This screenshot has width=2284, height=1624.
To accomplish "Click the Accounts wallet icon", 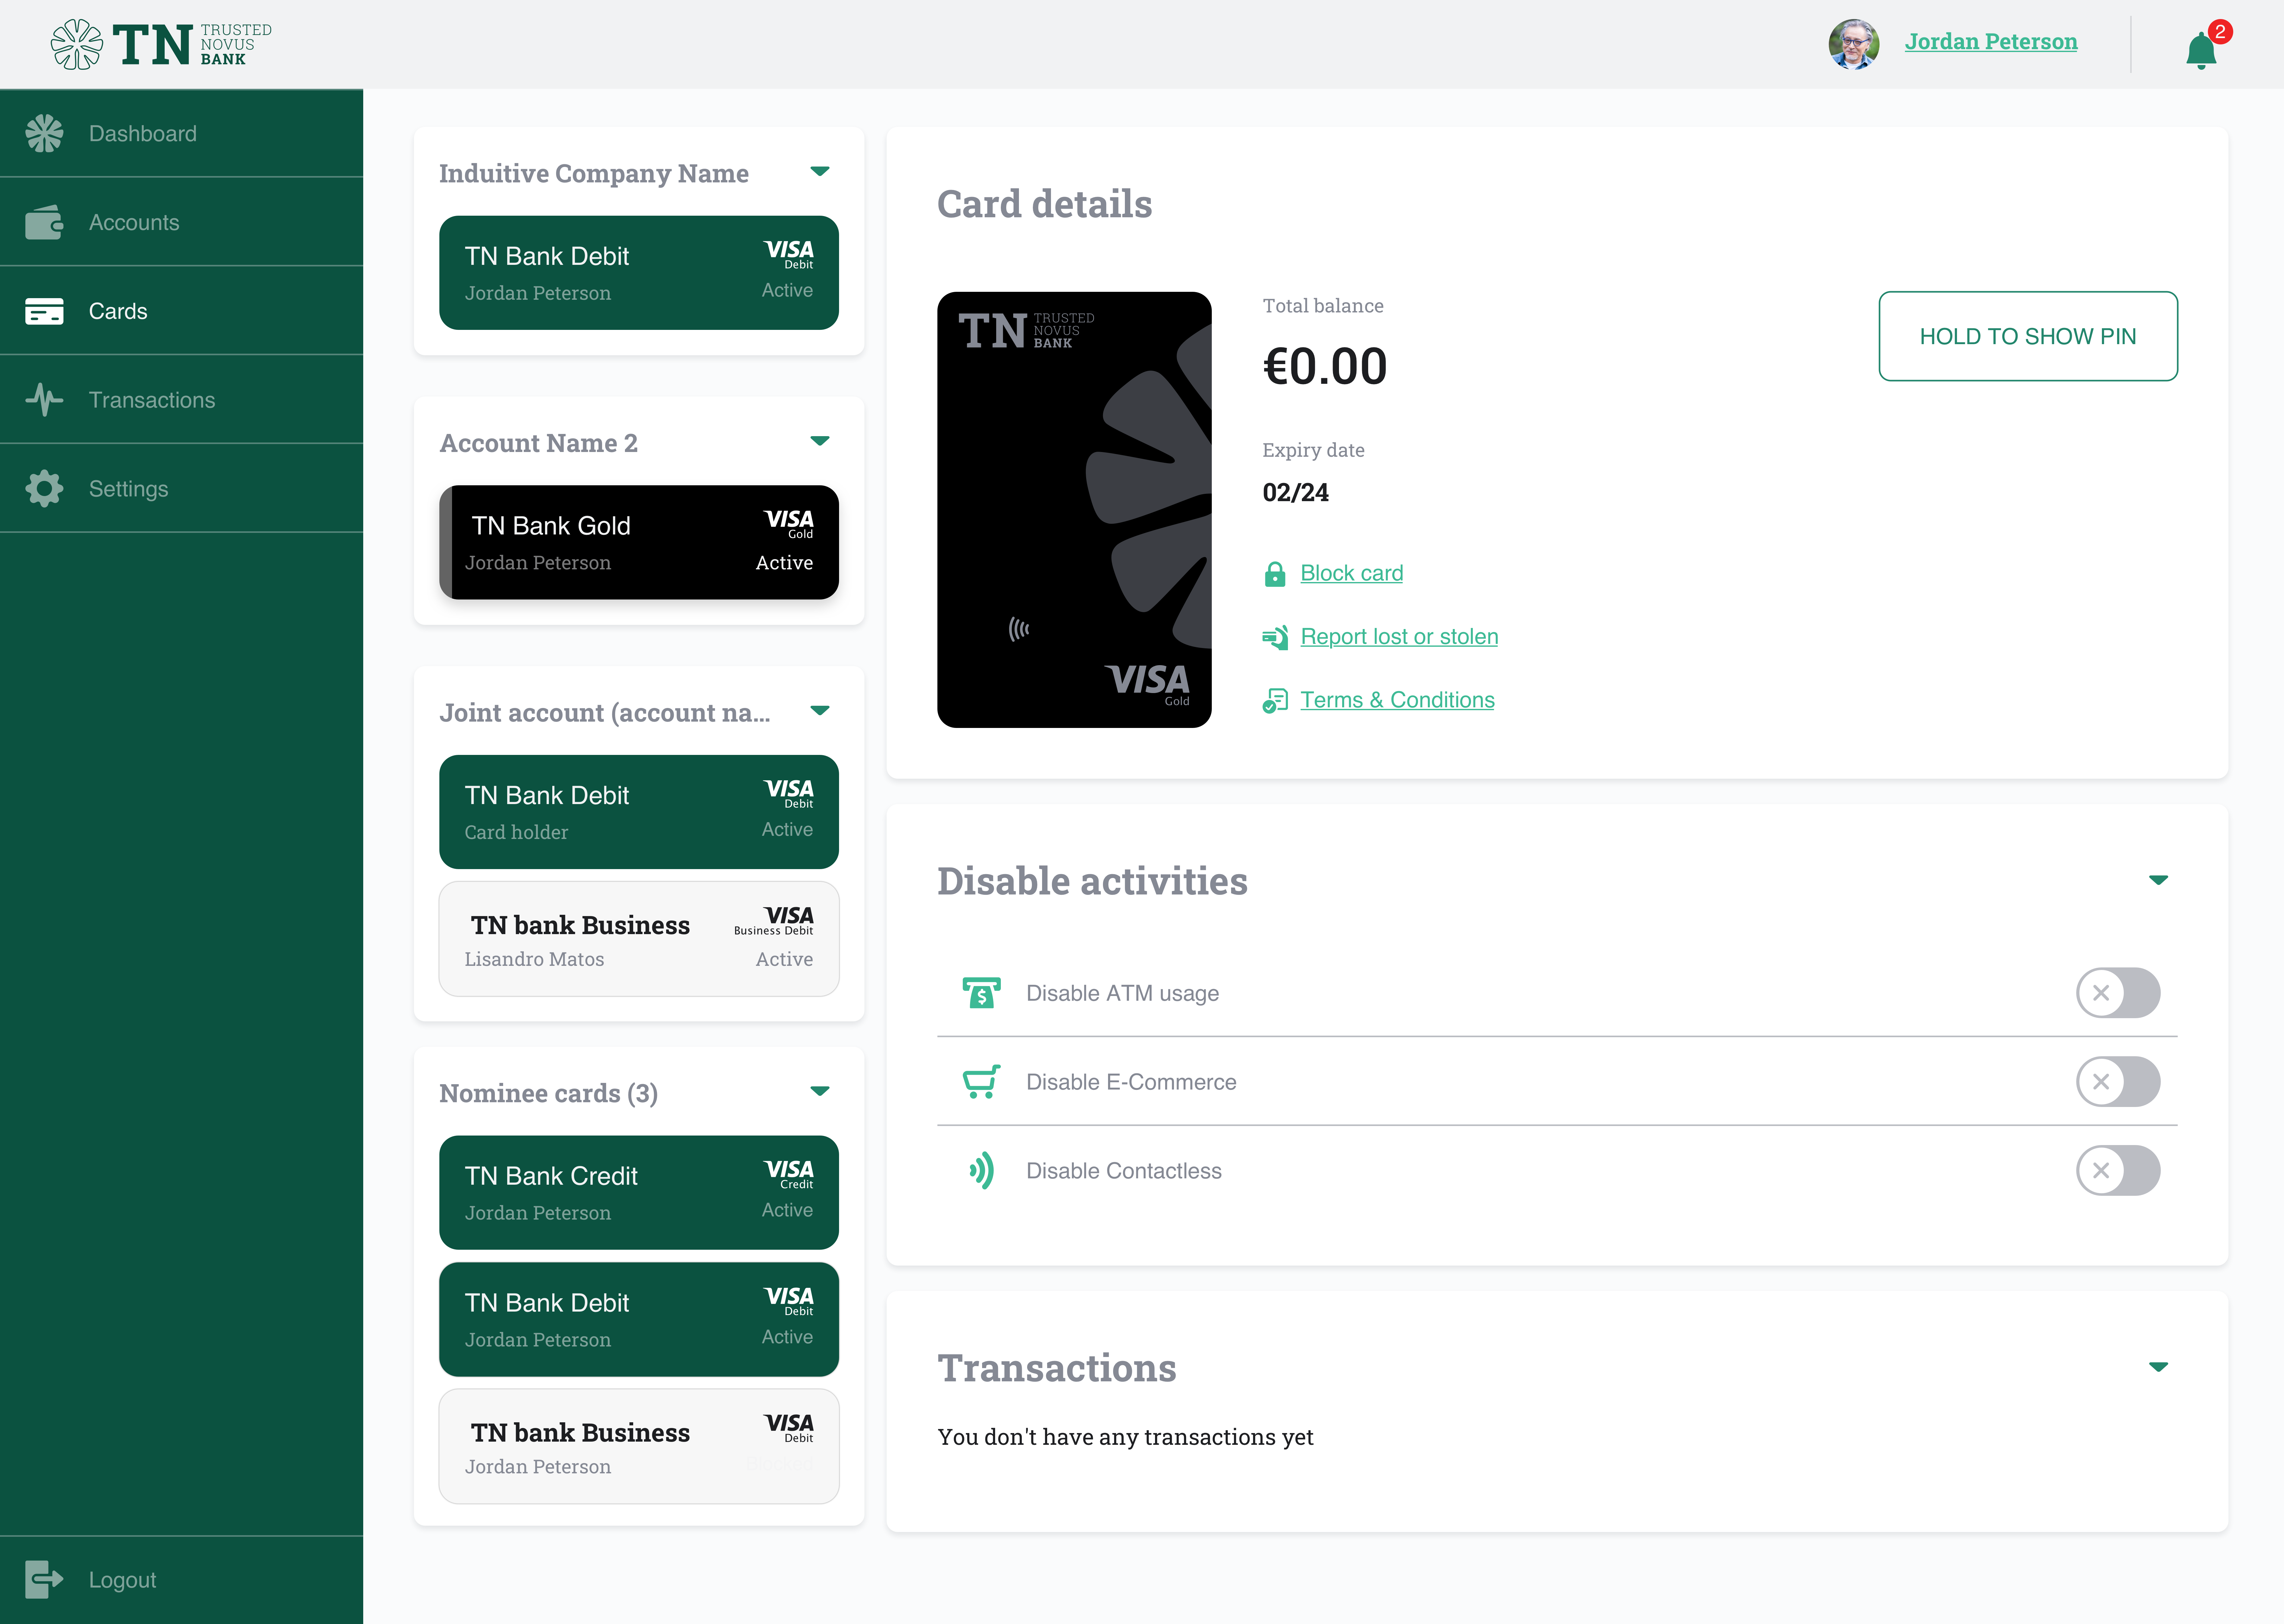I will (x=44, y=222).
